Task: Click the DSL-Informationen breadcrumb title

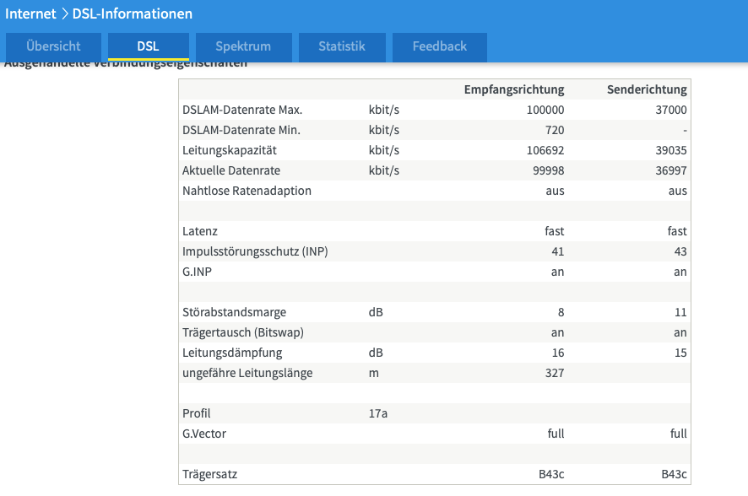Action: pyautogui.click(x=133, y=13)
